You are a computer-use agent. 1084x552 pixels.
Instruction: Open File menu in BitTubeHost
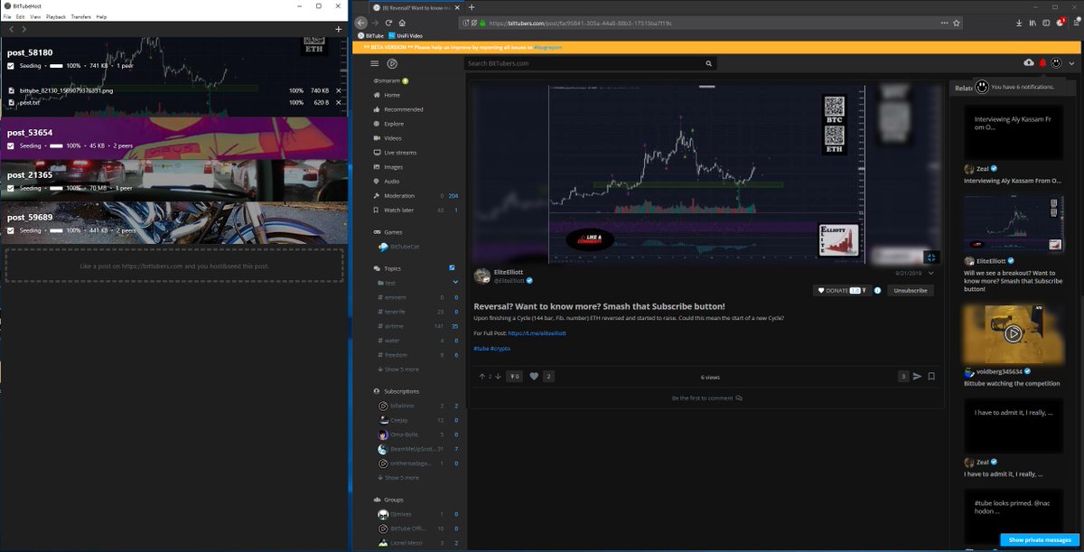pos(8,17)
